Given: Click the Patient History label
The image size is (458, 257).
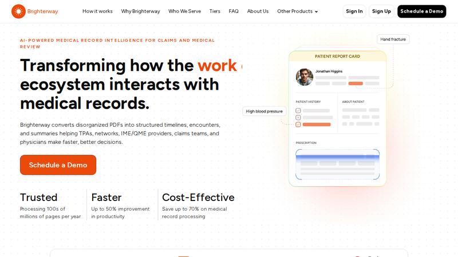Looking at the screenshot, I should click(308, 102).
